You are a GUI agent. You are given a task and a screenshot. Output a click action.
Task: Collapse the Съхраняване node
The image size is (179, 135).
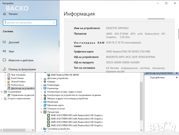(2, 92)
